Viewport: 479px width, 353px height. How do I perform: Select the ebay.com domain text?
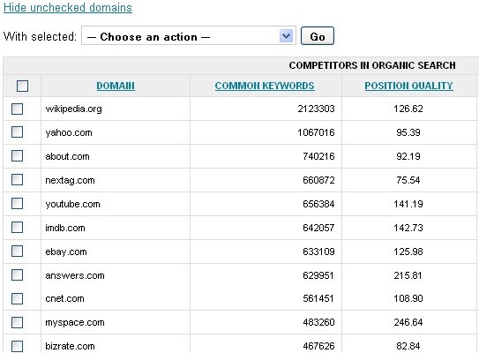click(66, 252)
